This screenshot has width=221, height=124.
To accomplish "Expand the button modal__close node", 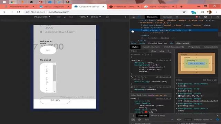I will [142, 25].
